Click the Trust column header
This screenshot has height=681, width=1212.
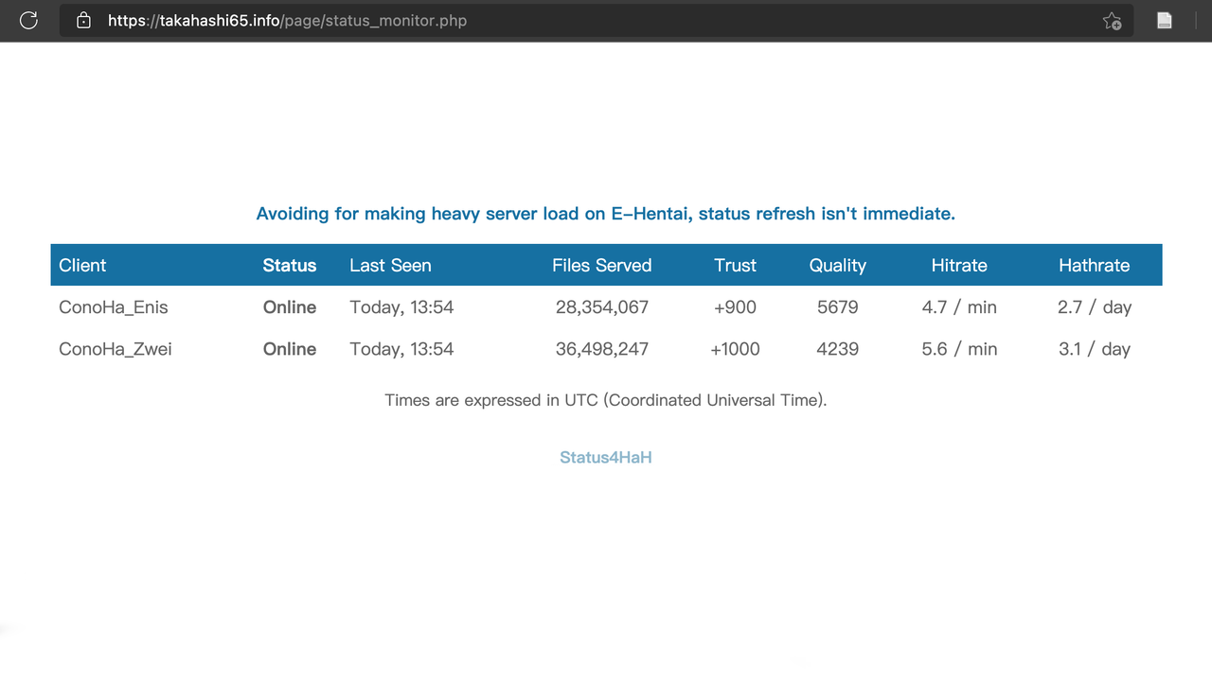(x=735, y=266)
